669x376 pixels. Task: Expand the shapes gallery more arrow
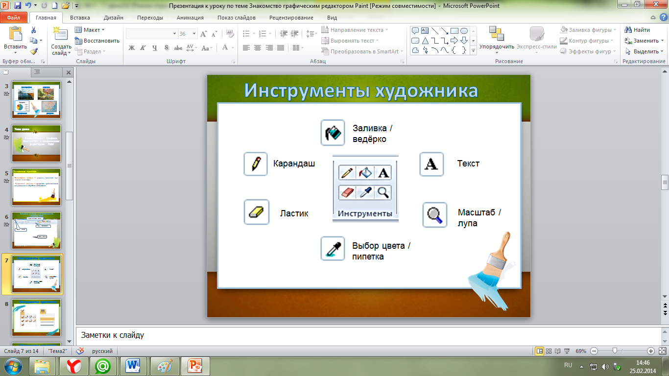(474, 50)
